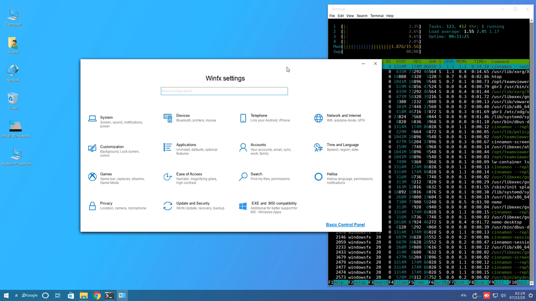536x301 pixels.
Task: Open the Start menu Windows logo
Action: (6, 295)
